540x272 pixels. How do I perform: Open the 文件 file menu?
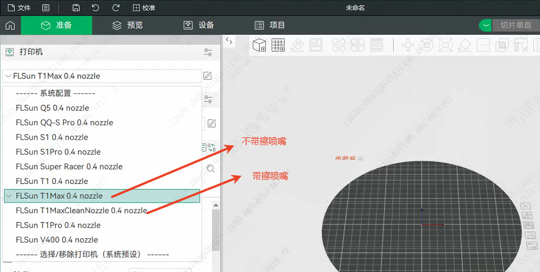[x=19, y=8]
